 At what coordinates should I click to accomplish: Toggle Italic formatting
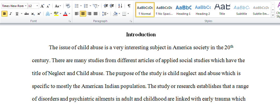tap(10, 14)
